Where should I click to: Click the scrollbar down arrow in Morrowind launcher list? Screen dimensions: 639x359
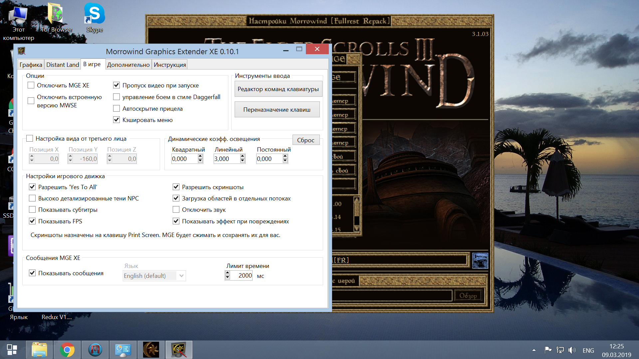point(356,228)
